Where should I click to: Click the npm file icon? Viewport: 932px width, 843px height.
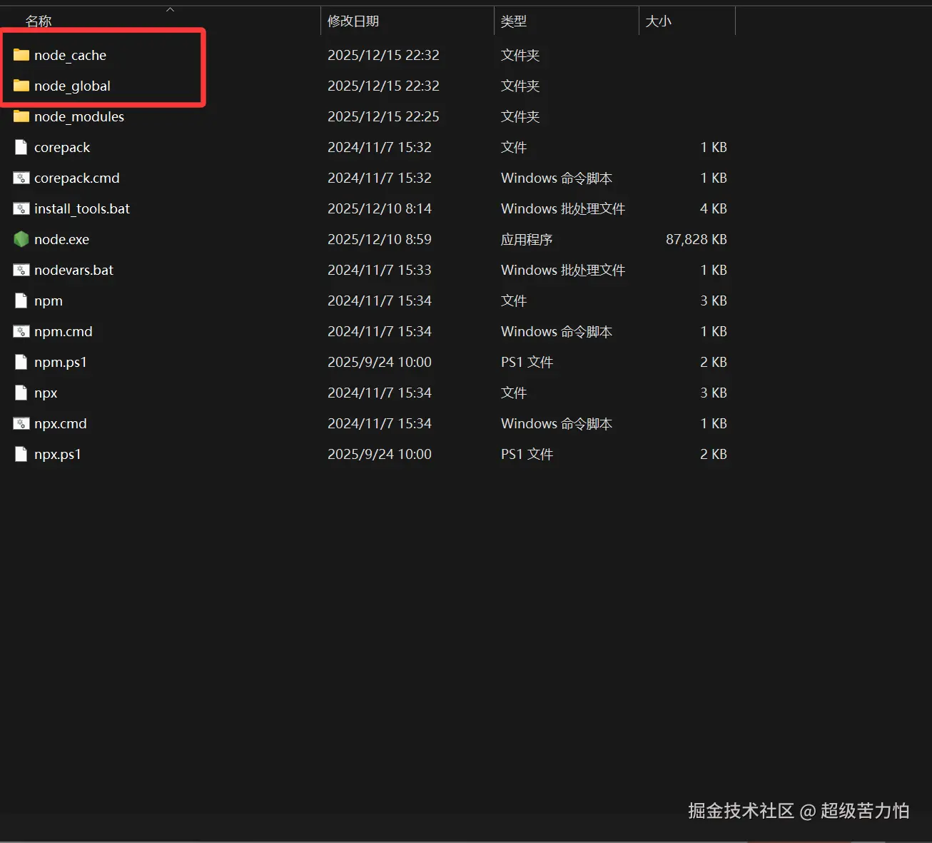point(21,301)
